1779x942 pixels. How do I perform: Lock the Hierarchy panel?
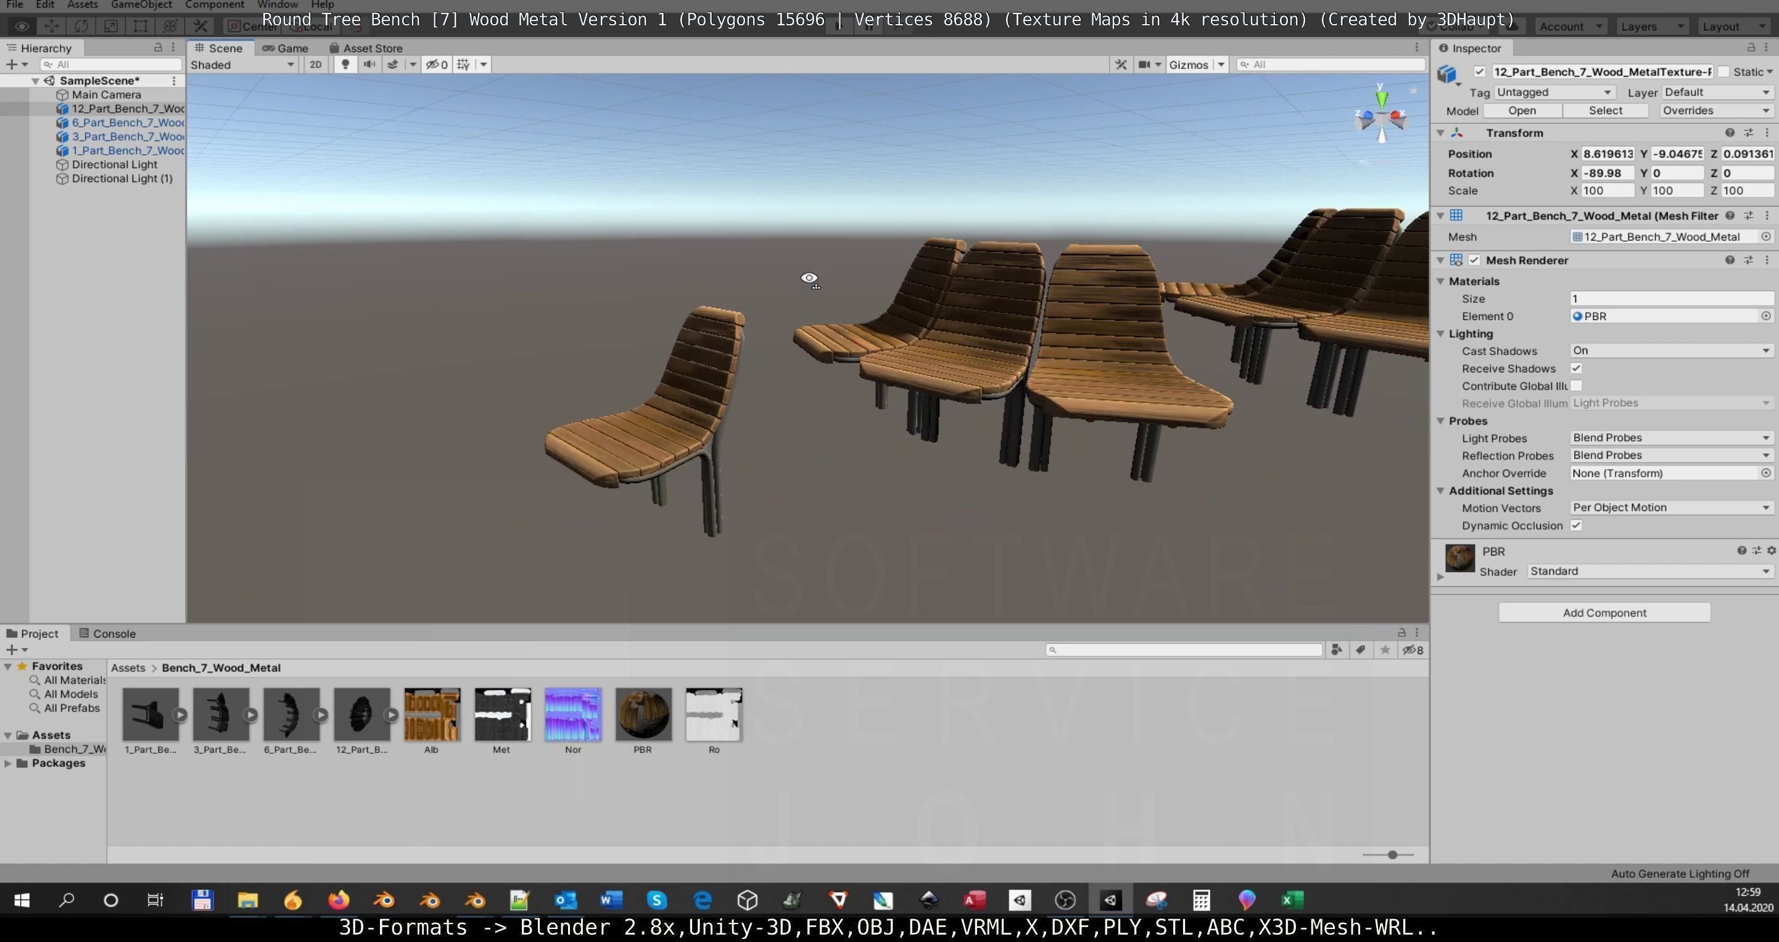[x=158, y=47]
